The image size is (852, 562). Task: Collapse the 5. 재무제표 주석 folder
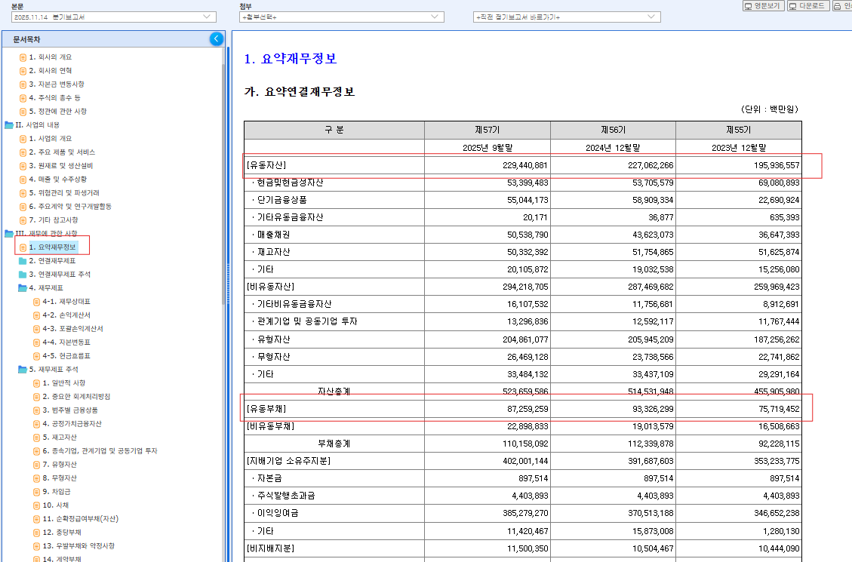(x=23, y=369)
